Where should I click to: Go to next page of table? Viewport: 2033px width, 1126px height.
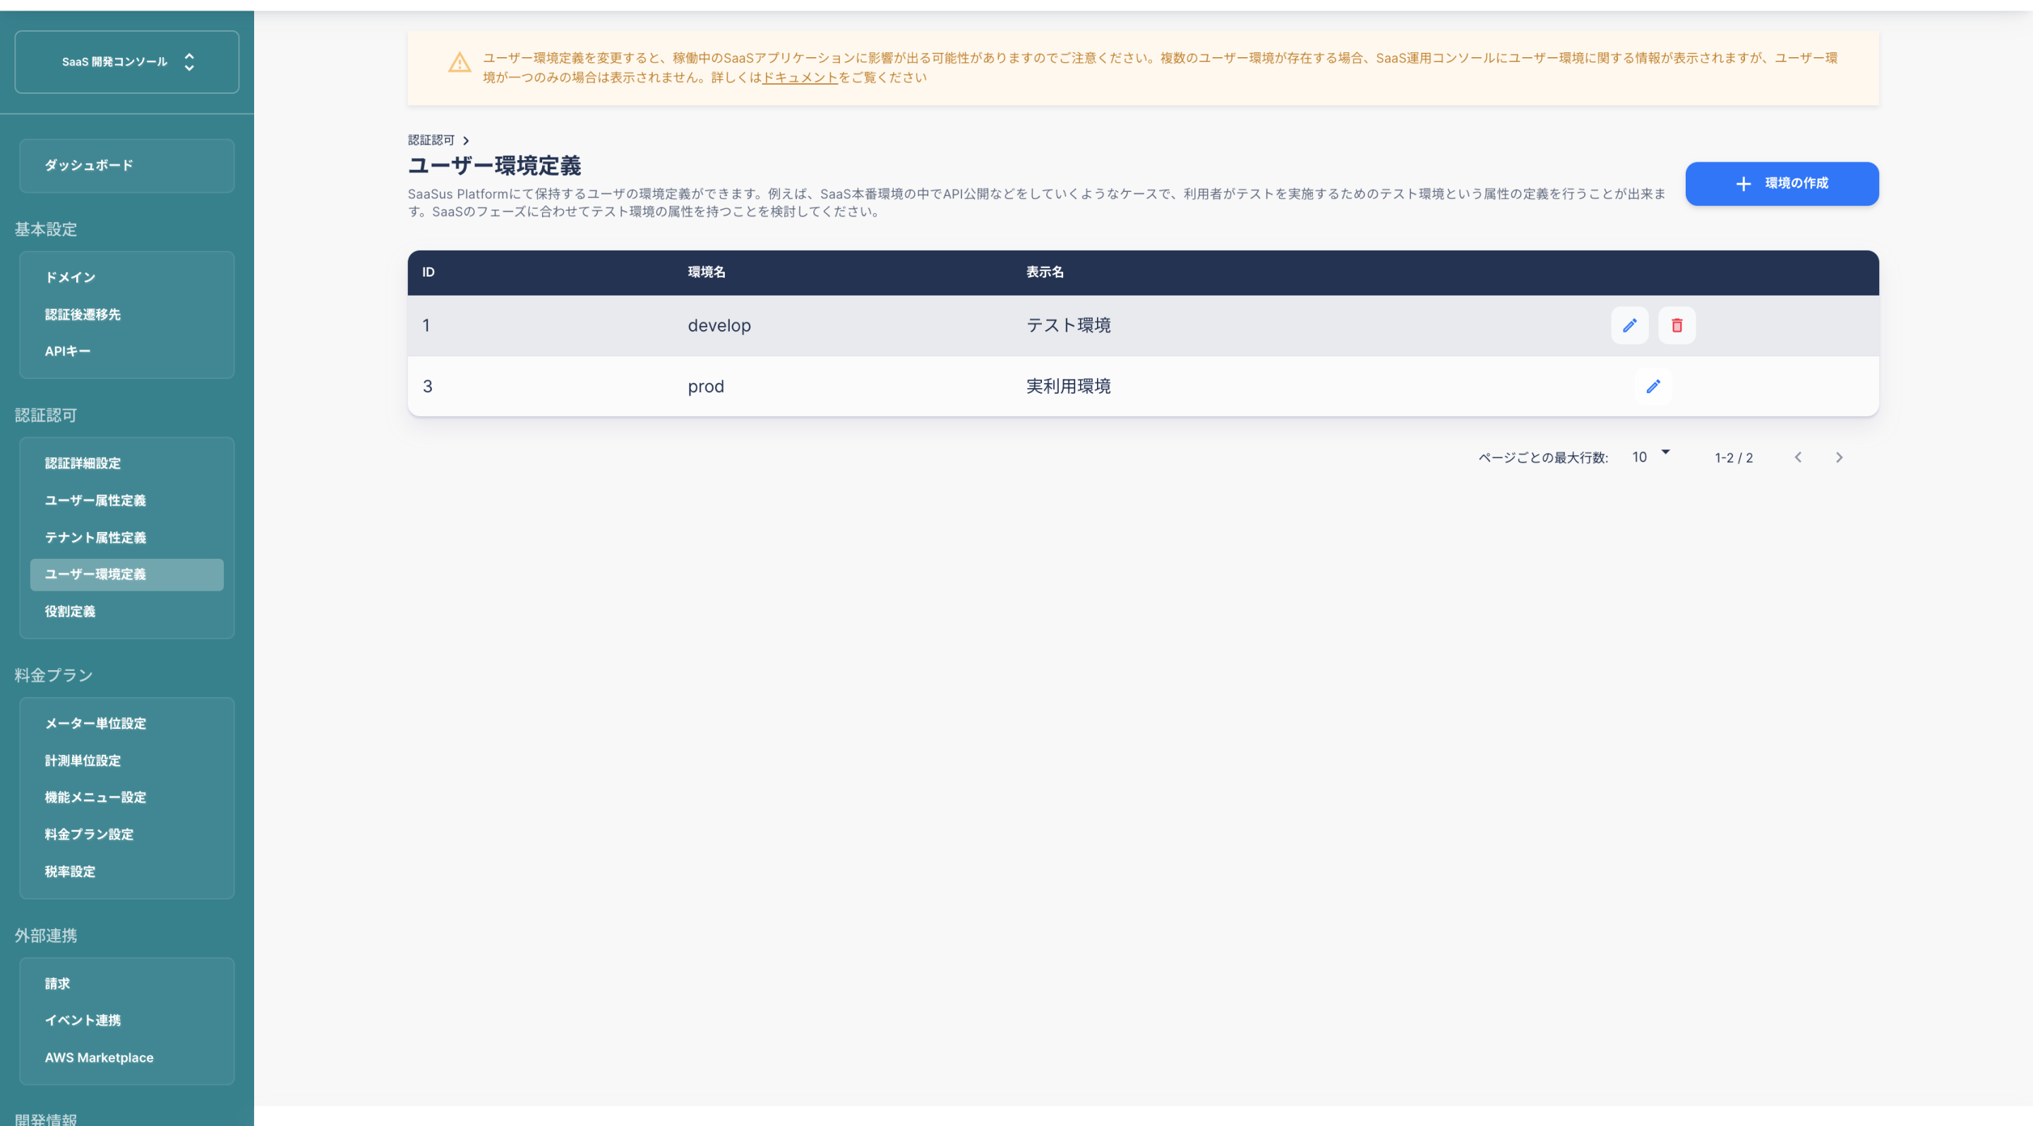point(1838,457)
